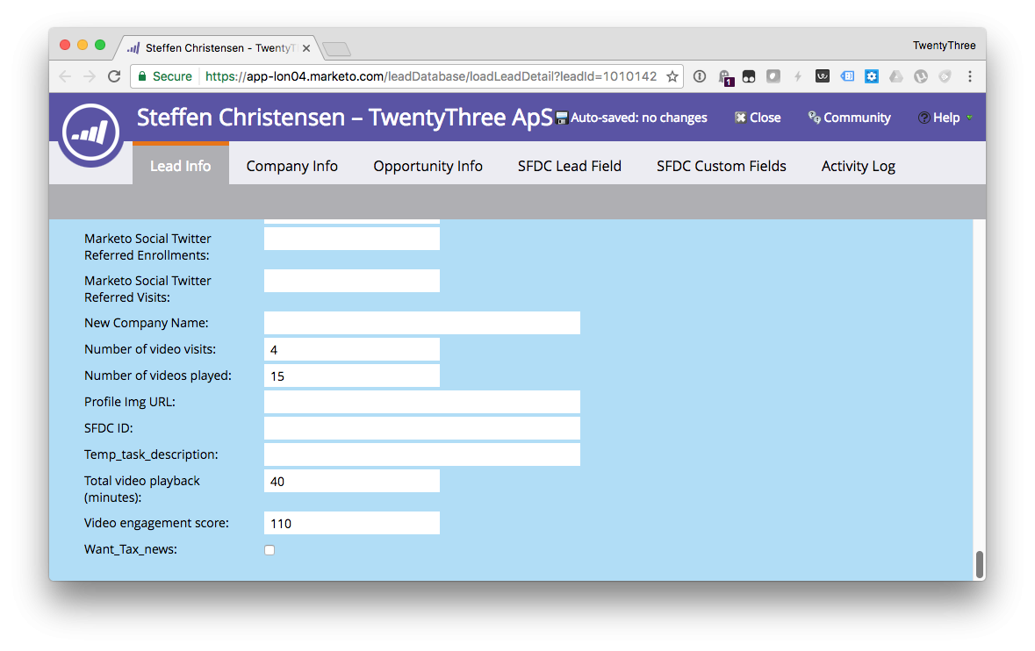Click the Tampermonkey extension icon

click(749, 76)
